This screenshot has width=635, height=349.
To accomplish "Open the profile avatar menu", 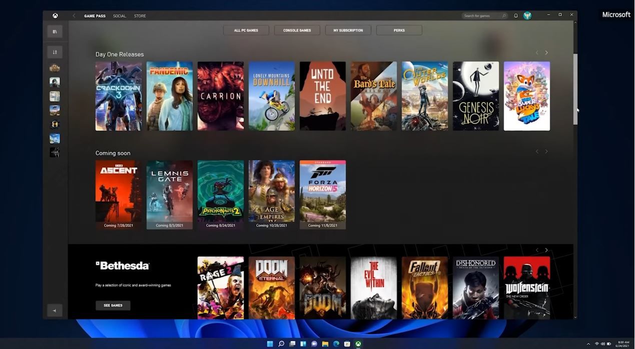I will point(527,15).
